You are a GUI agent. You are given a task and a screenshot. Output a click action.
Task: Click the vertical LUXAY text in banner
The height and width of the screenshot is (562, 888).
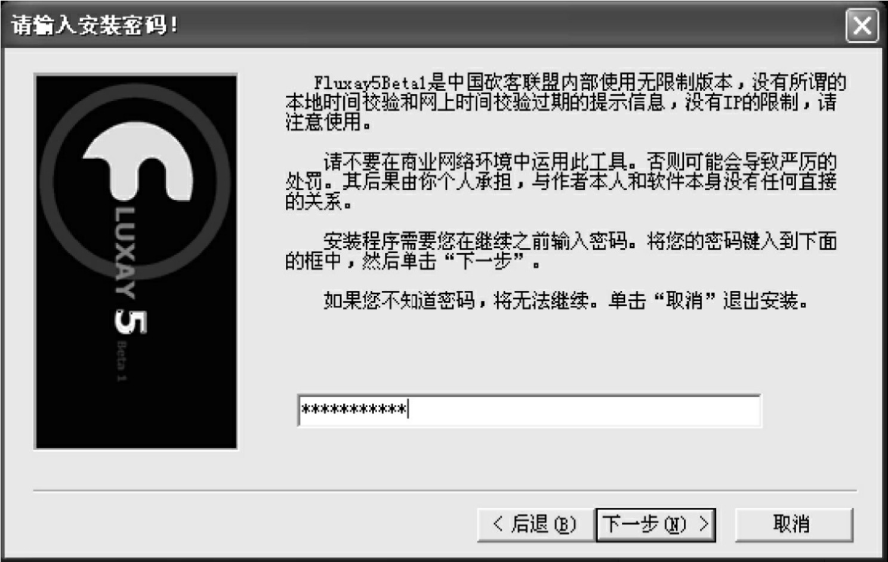(x=125, y=253)
